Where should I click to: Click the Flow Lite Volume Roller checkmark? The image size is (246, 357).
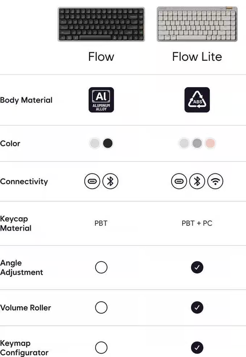click(x=197, y=307)
